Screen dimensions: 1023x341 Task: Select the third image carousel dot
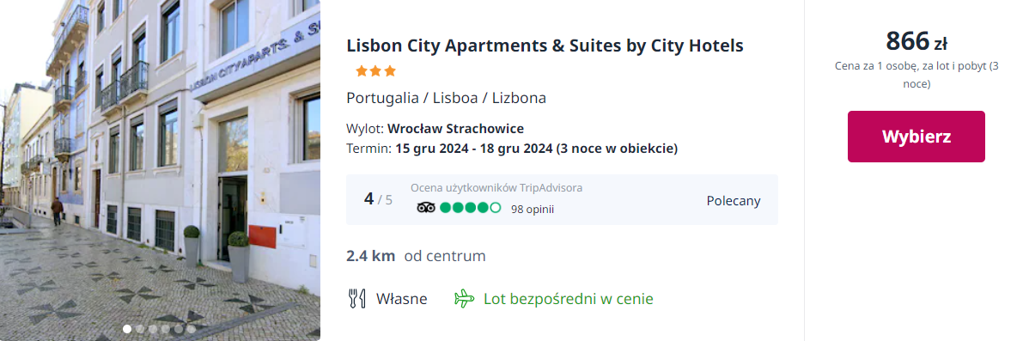coord(153,329)
